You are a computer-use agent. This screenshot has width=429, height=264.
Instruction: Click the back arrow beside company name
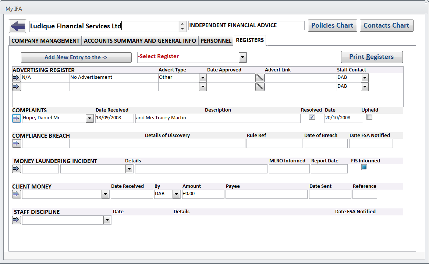click(x=17, y=26)
